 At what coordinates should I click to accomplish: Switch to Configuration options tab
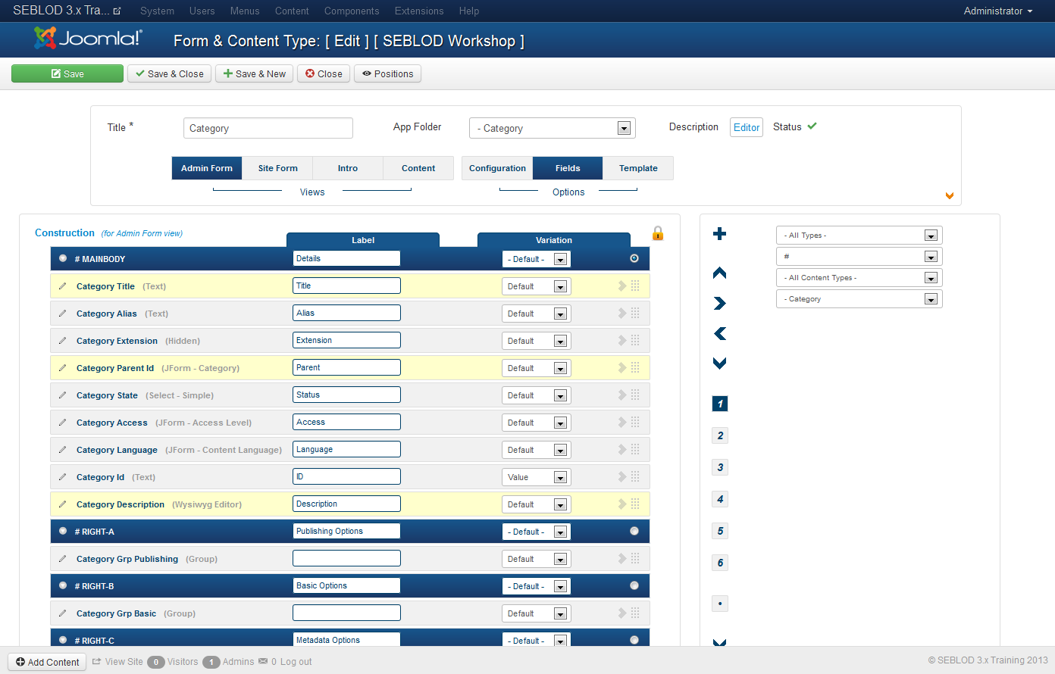coord(497,168)
